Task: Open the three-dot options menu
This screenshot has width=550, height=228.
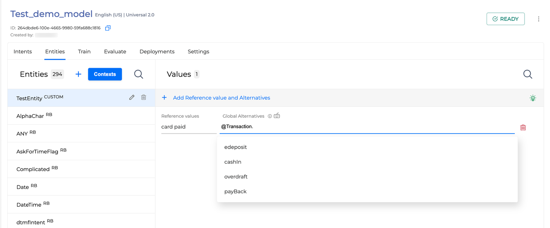Action: 539,19
